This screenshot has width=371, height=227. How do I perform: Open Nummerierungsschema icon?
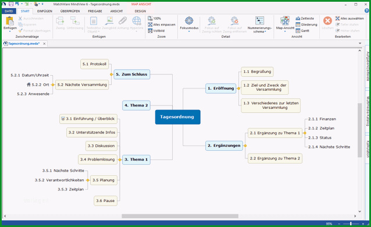tap(259, 20)
